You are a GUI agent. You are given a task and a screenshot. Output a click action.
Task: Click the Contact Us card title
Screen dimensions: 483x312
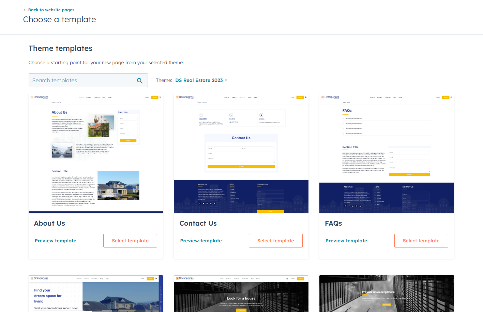tap(198, 223)
